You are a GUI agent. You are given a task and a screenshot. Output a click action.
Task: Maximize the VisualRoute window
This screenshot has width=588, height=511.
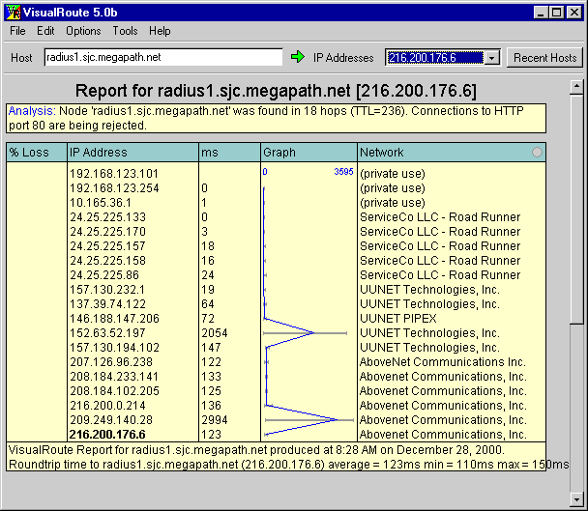point(556,13)
